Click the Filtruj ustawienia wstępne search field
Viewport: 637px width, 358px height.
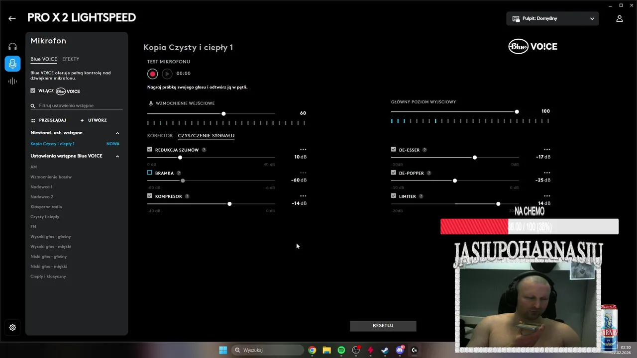(76, 105)
